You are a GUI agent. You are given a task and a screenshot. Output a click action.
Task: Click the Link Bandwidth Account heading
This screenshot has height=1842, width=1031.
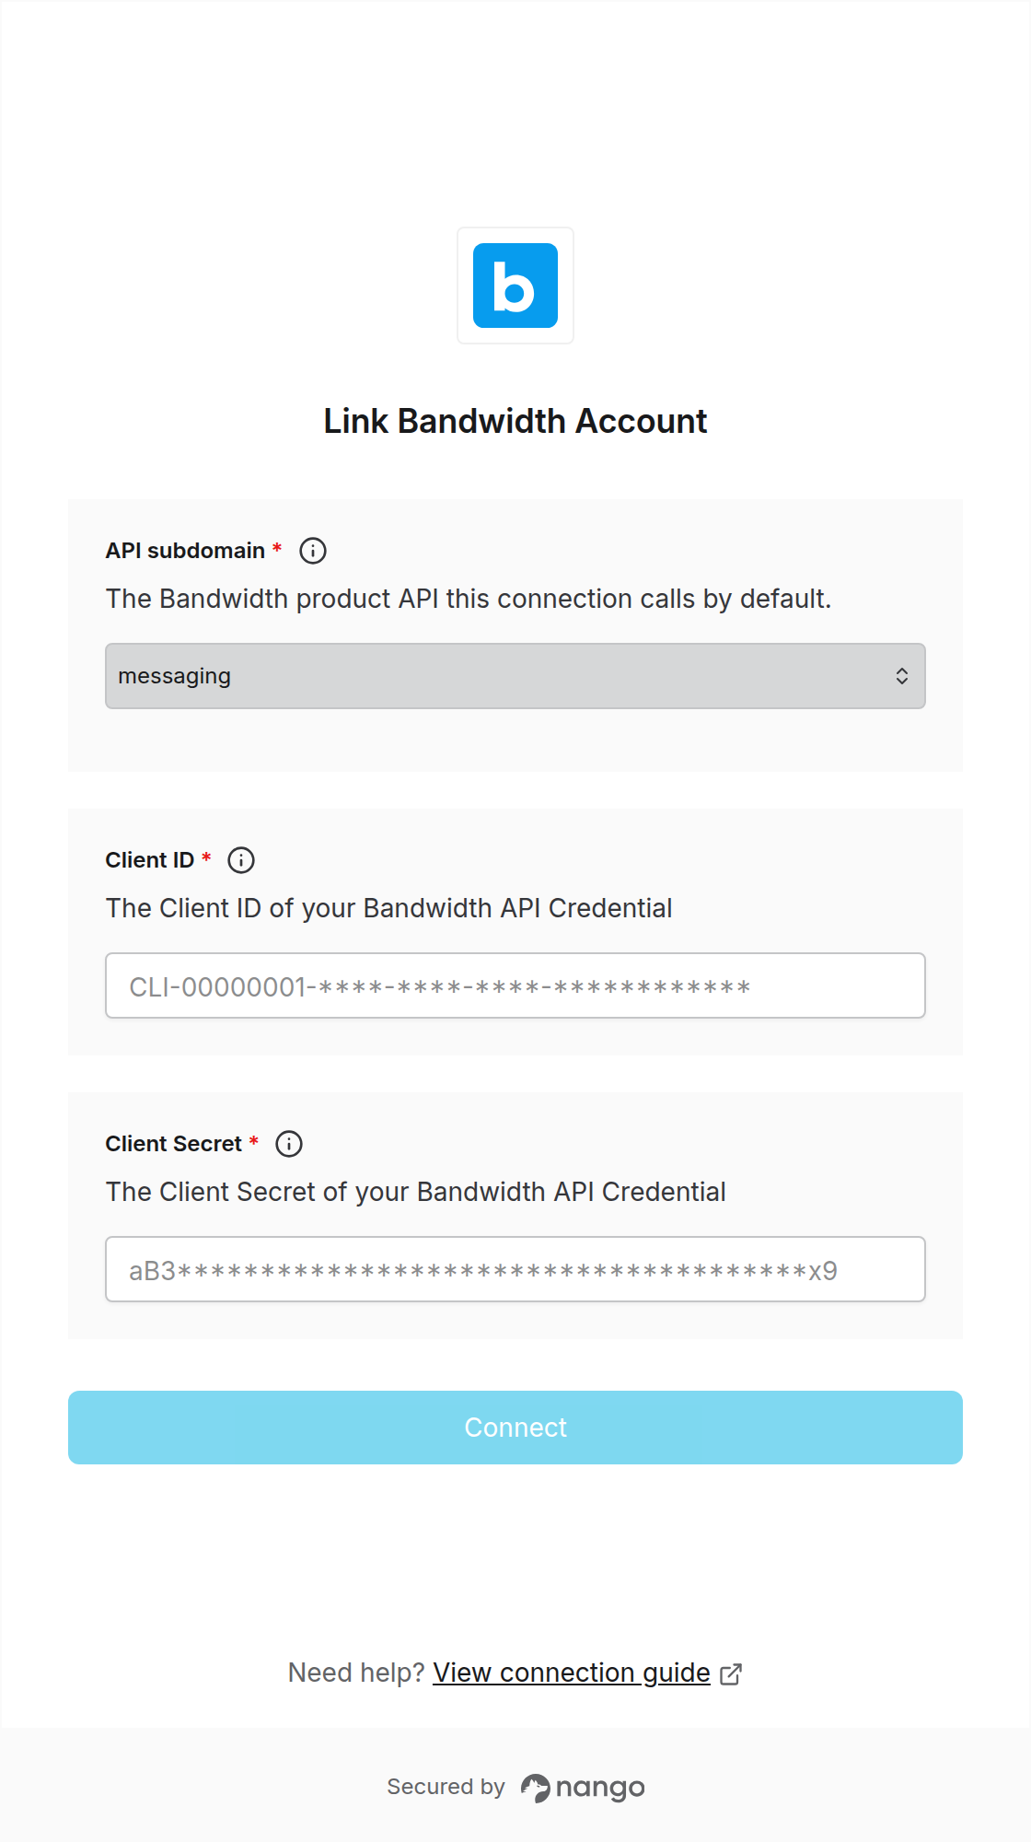pyautogui.click(x=515, y=421)
